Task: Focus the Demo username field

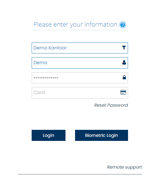Action: 80,63
